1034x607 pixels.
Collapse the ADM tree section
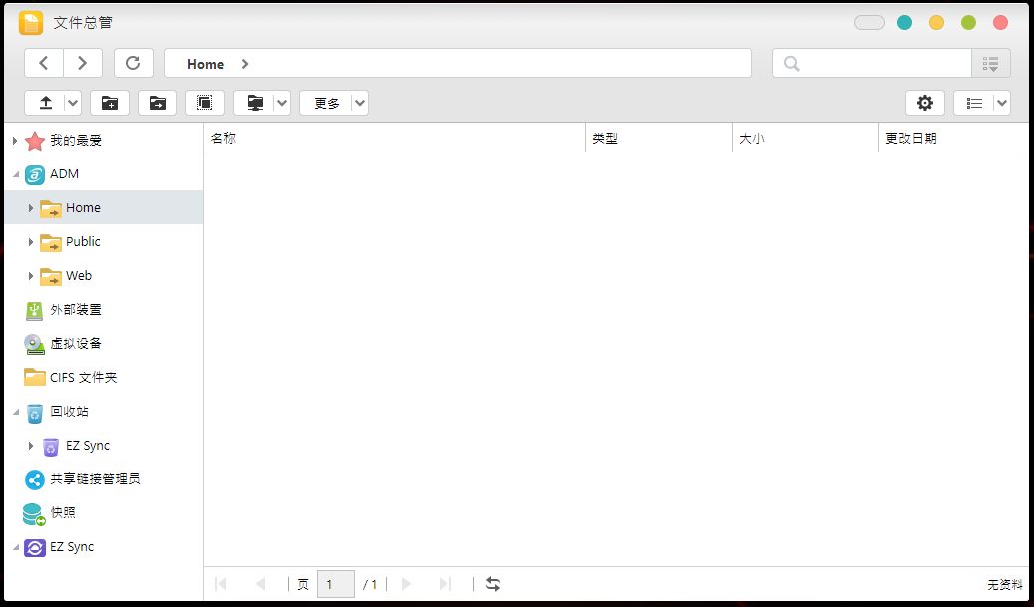click(16, 174)
